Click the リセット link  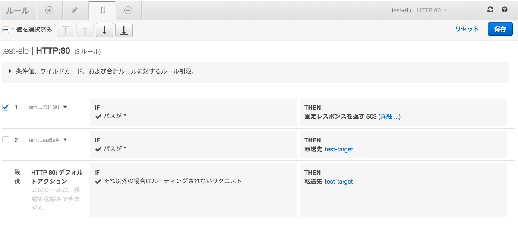click(x=467, y=29)
